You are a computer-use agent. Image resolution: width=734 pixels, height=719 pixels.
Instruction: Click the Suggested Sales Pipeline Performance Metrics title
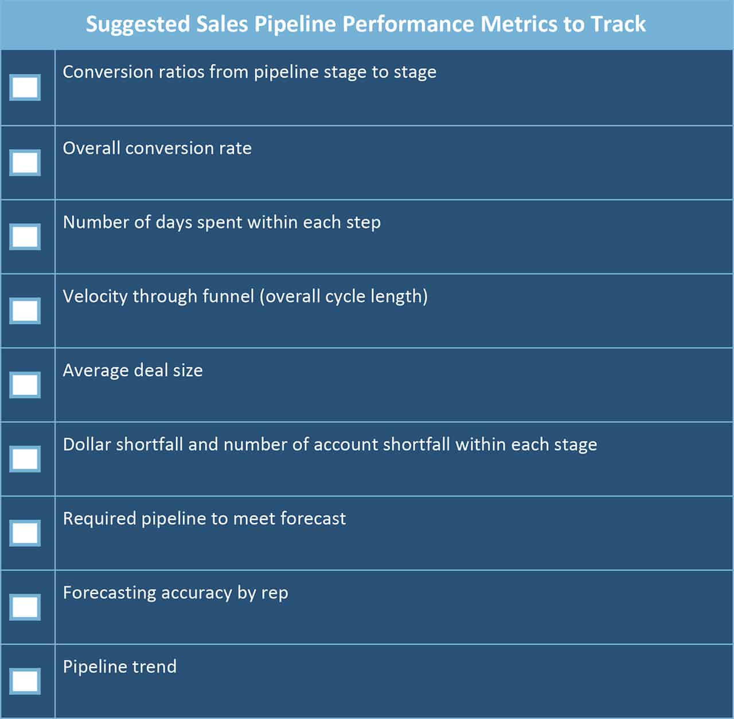(x=366, y=25)
